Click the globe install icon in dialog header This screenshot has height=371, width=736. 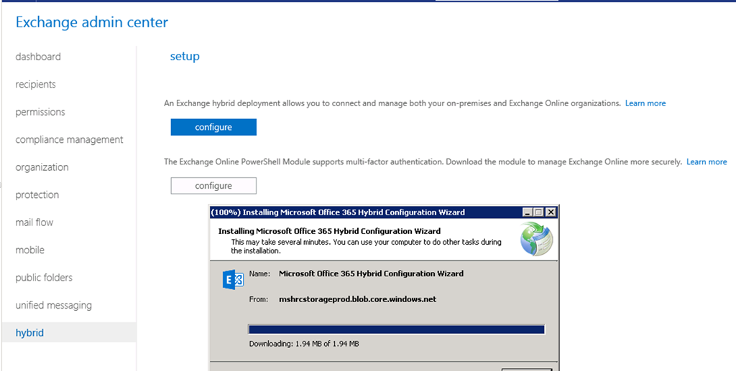click(x=537, y=239)
